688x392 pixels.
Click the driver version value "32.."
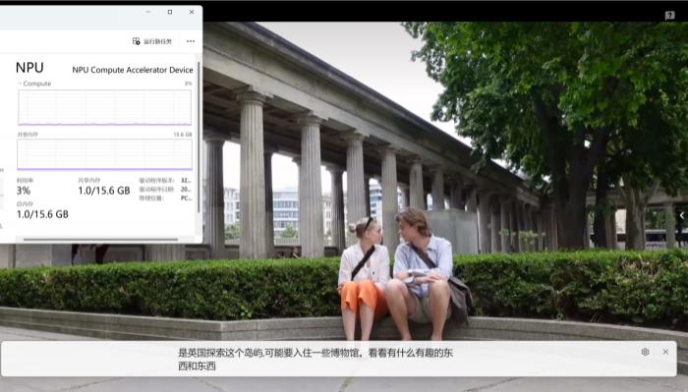point(186,180)
